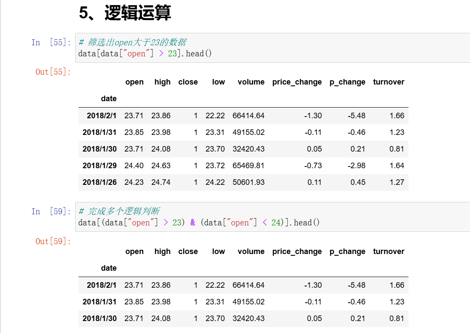Click 'high' column header in Out[59] table

pyautogui.click(x=162, y=251)
